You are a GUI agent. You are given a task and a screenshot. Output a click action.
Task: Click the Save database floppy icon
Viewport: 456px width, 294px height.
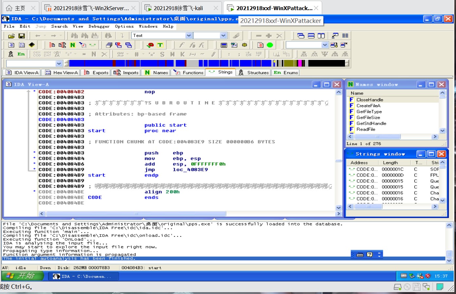(22, 36)
